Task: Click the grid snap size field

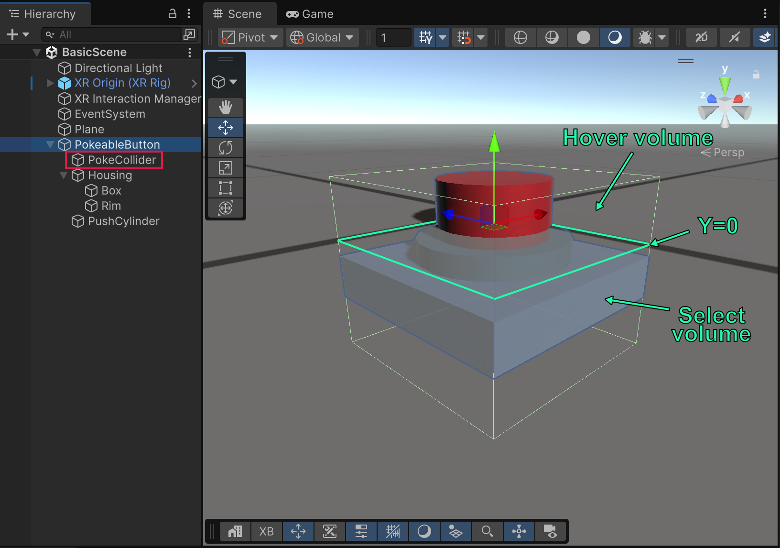Action: click(x=394, y=37)
